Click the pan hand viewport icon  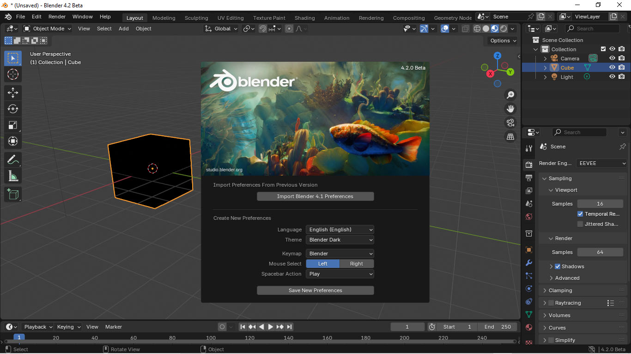(x=510, y=109)
